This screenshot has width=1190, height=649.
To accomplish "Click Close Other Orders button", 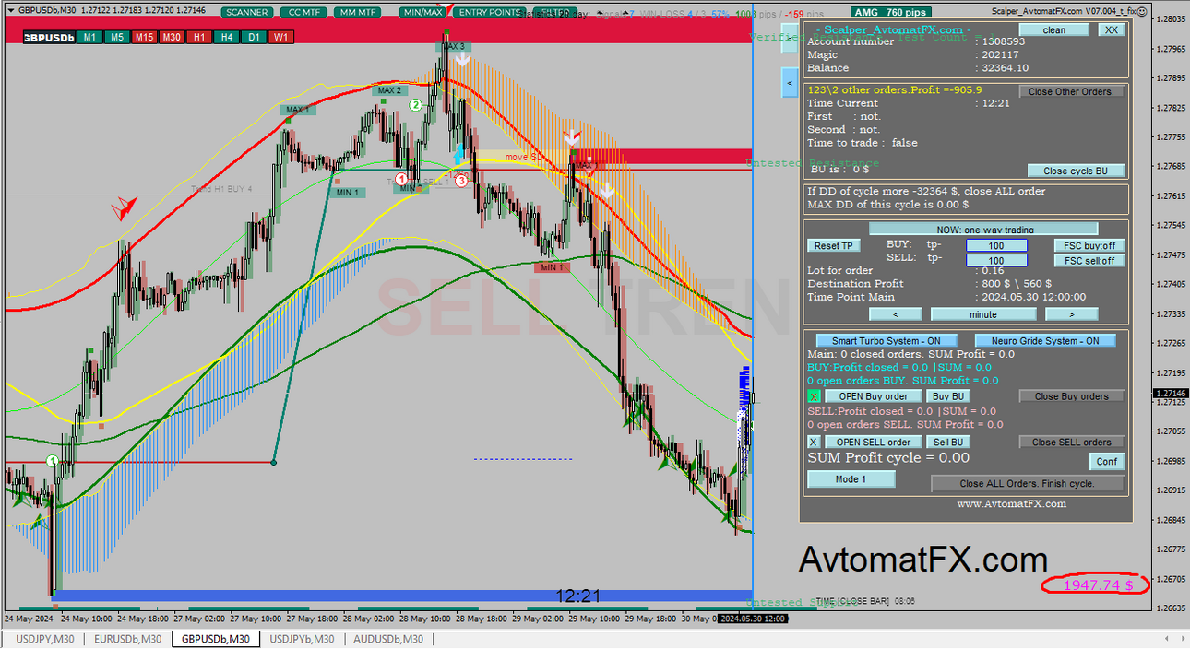I will pos(1071,91).
